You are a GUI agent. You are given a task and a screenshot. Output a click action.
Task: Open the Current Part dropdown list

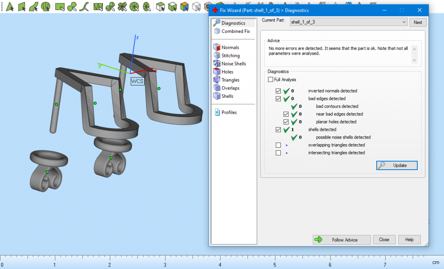404,22
